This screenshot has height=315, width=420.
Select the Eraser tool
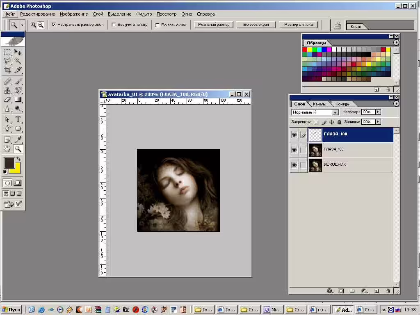point(7,99)
